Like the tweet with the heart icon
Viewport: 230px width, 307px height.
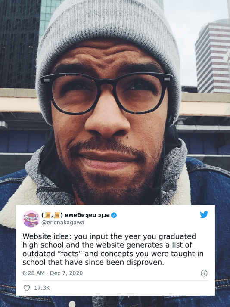point(27,288)
